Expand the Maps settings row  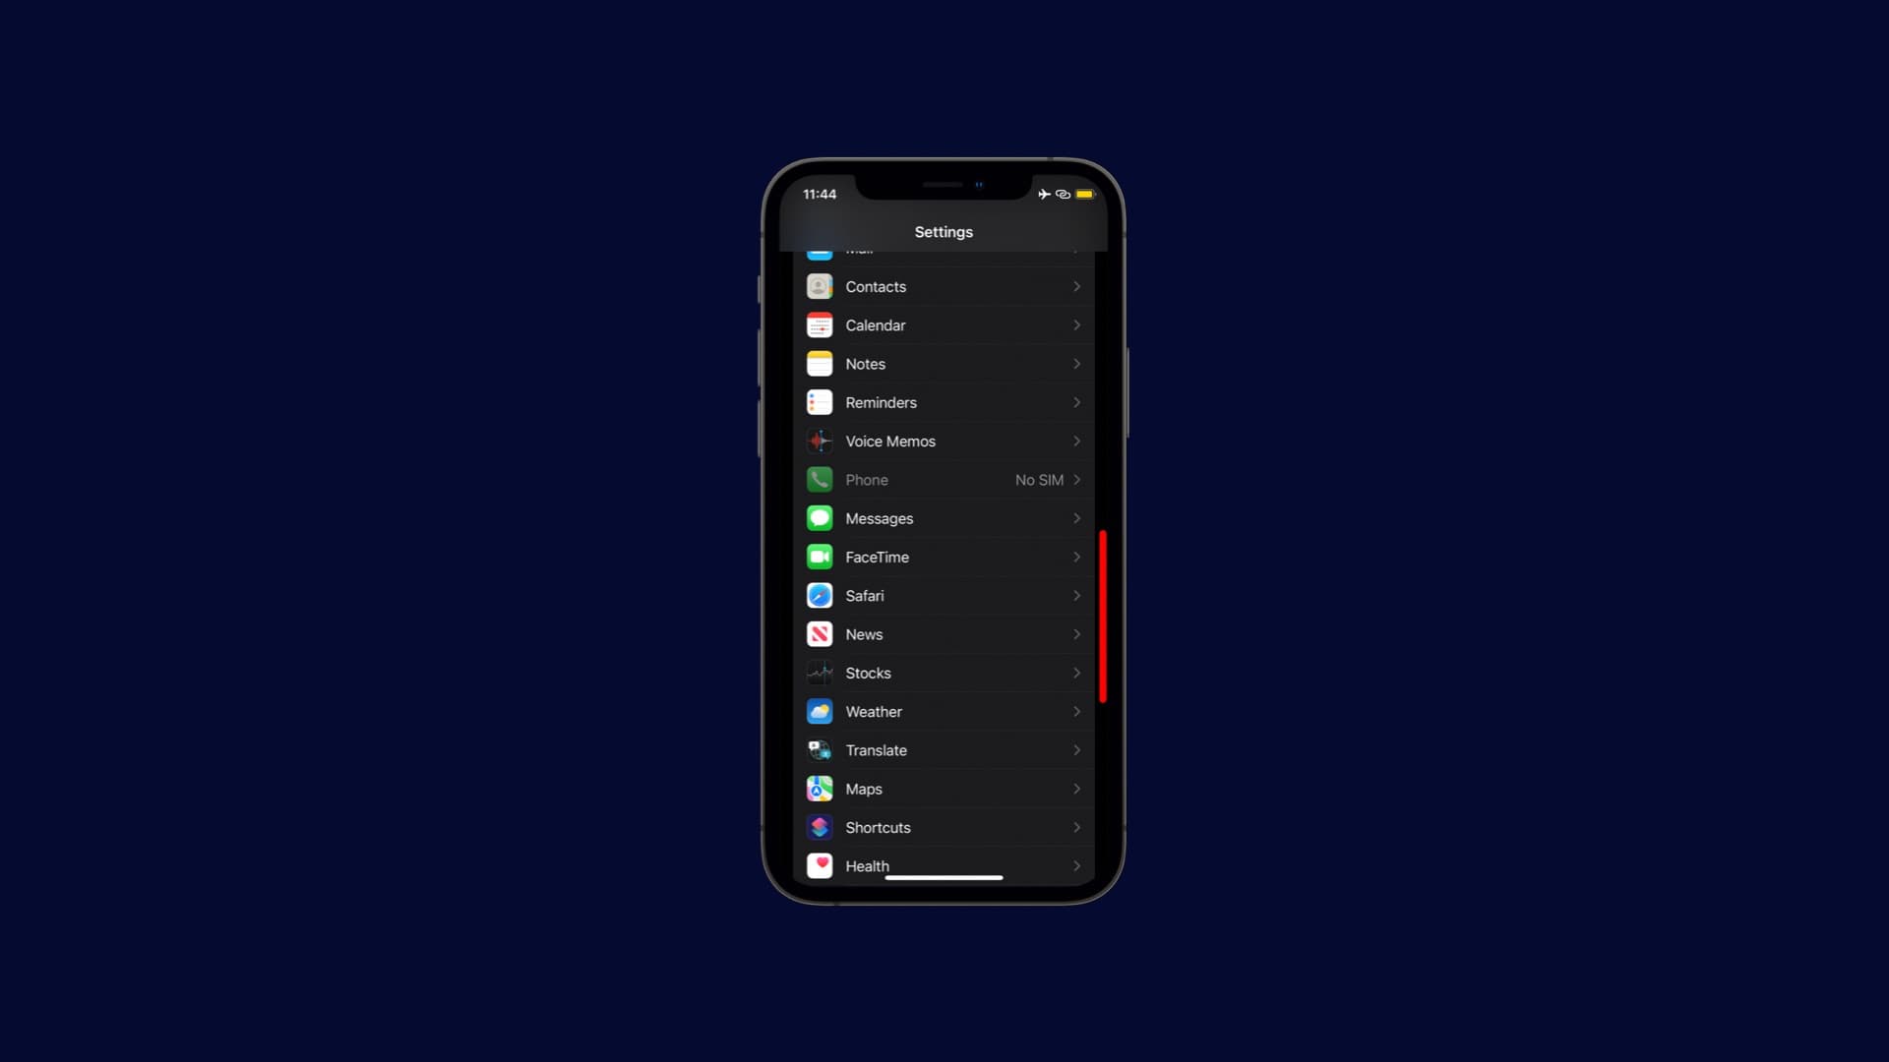click(x=944, y=789)
